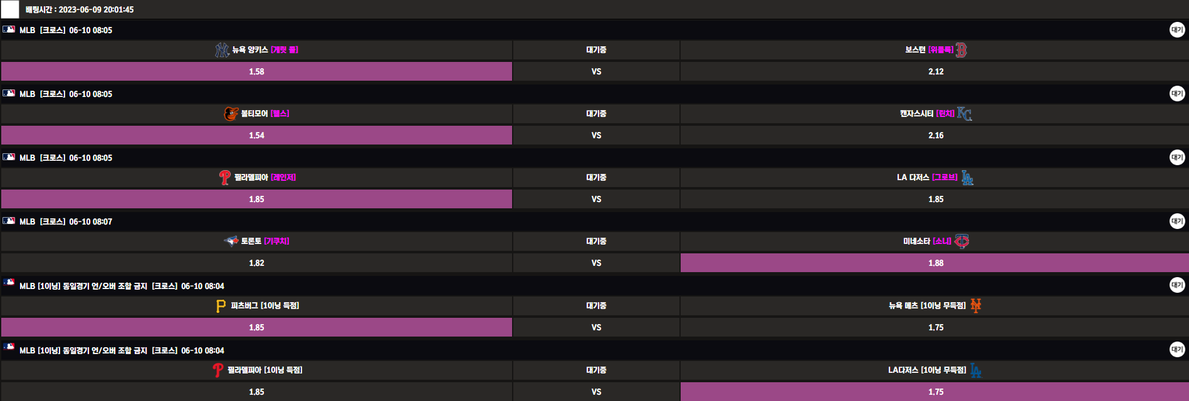Deselect the highlighted Baltimore 1.54 odds bar

pyautogui.click(x=256, y=135)
